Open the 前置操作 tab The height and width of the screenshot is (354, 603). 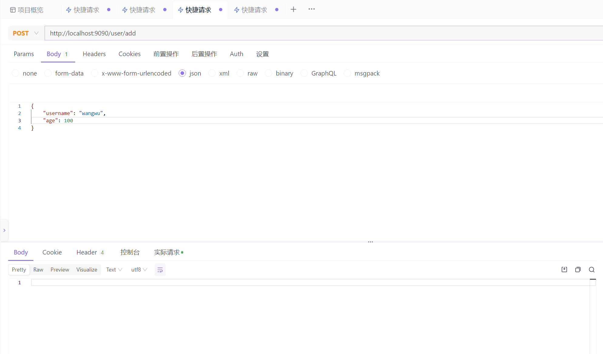(166, 54)
